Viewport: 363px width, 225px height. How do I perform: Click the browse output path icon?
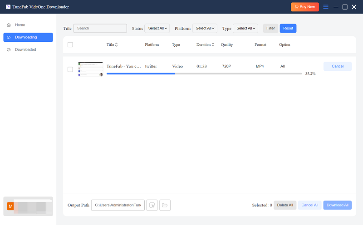pyautogui.click(x=152, y=205)
